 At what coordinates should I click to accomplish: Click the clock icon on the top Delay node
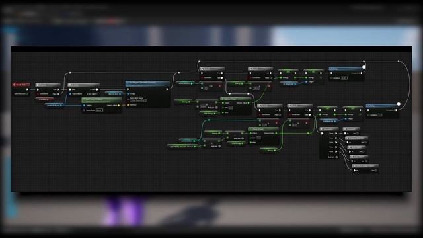click(364, 67)
